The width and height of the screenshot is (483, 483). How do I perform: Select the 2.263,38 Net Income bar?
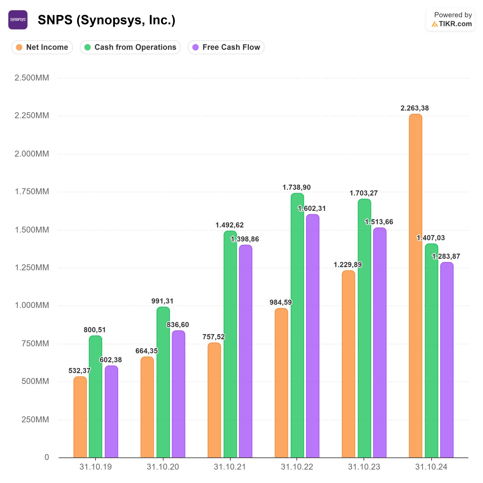415,286
